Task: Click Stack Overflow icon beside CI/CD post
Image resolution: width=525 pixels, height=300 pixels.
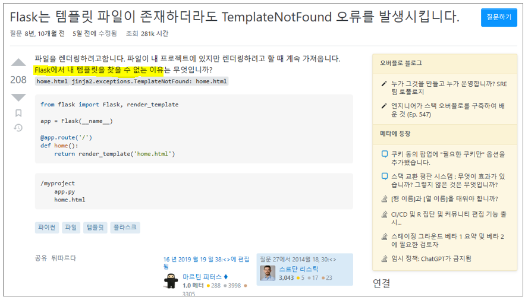Action: pos(384,214)
